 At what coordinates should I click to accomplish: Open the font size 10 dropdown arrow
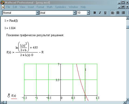tap(88, 13)
